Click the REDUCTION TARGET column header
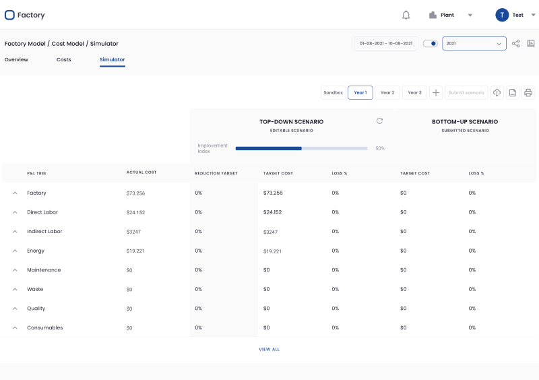The width and height of the screenshot is (539, 380). (216, 173)
